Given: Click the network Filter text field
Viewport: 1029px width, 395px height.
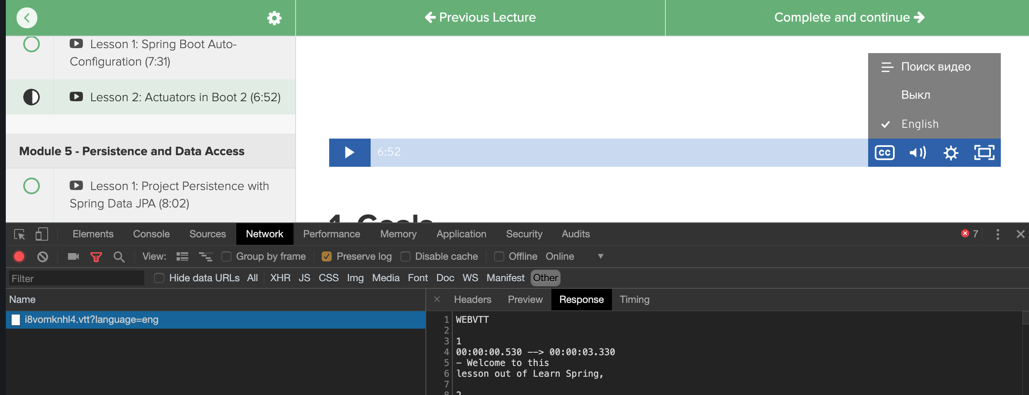Looking at the screenshot, I should [77, 278].
